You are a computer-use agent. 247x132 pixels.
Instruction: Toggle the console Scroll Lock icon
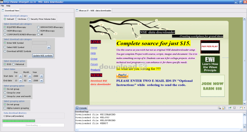click(224, 108)
